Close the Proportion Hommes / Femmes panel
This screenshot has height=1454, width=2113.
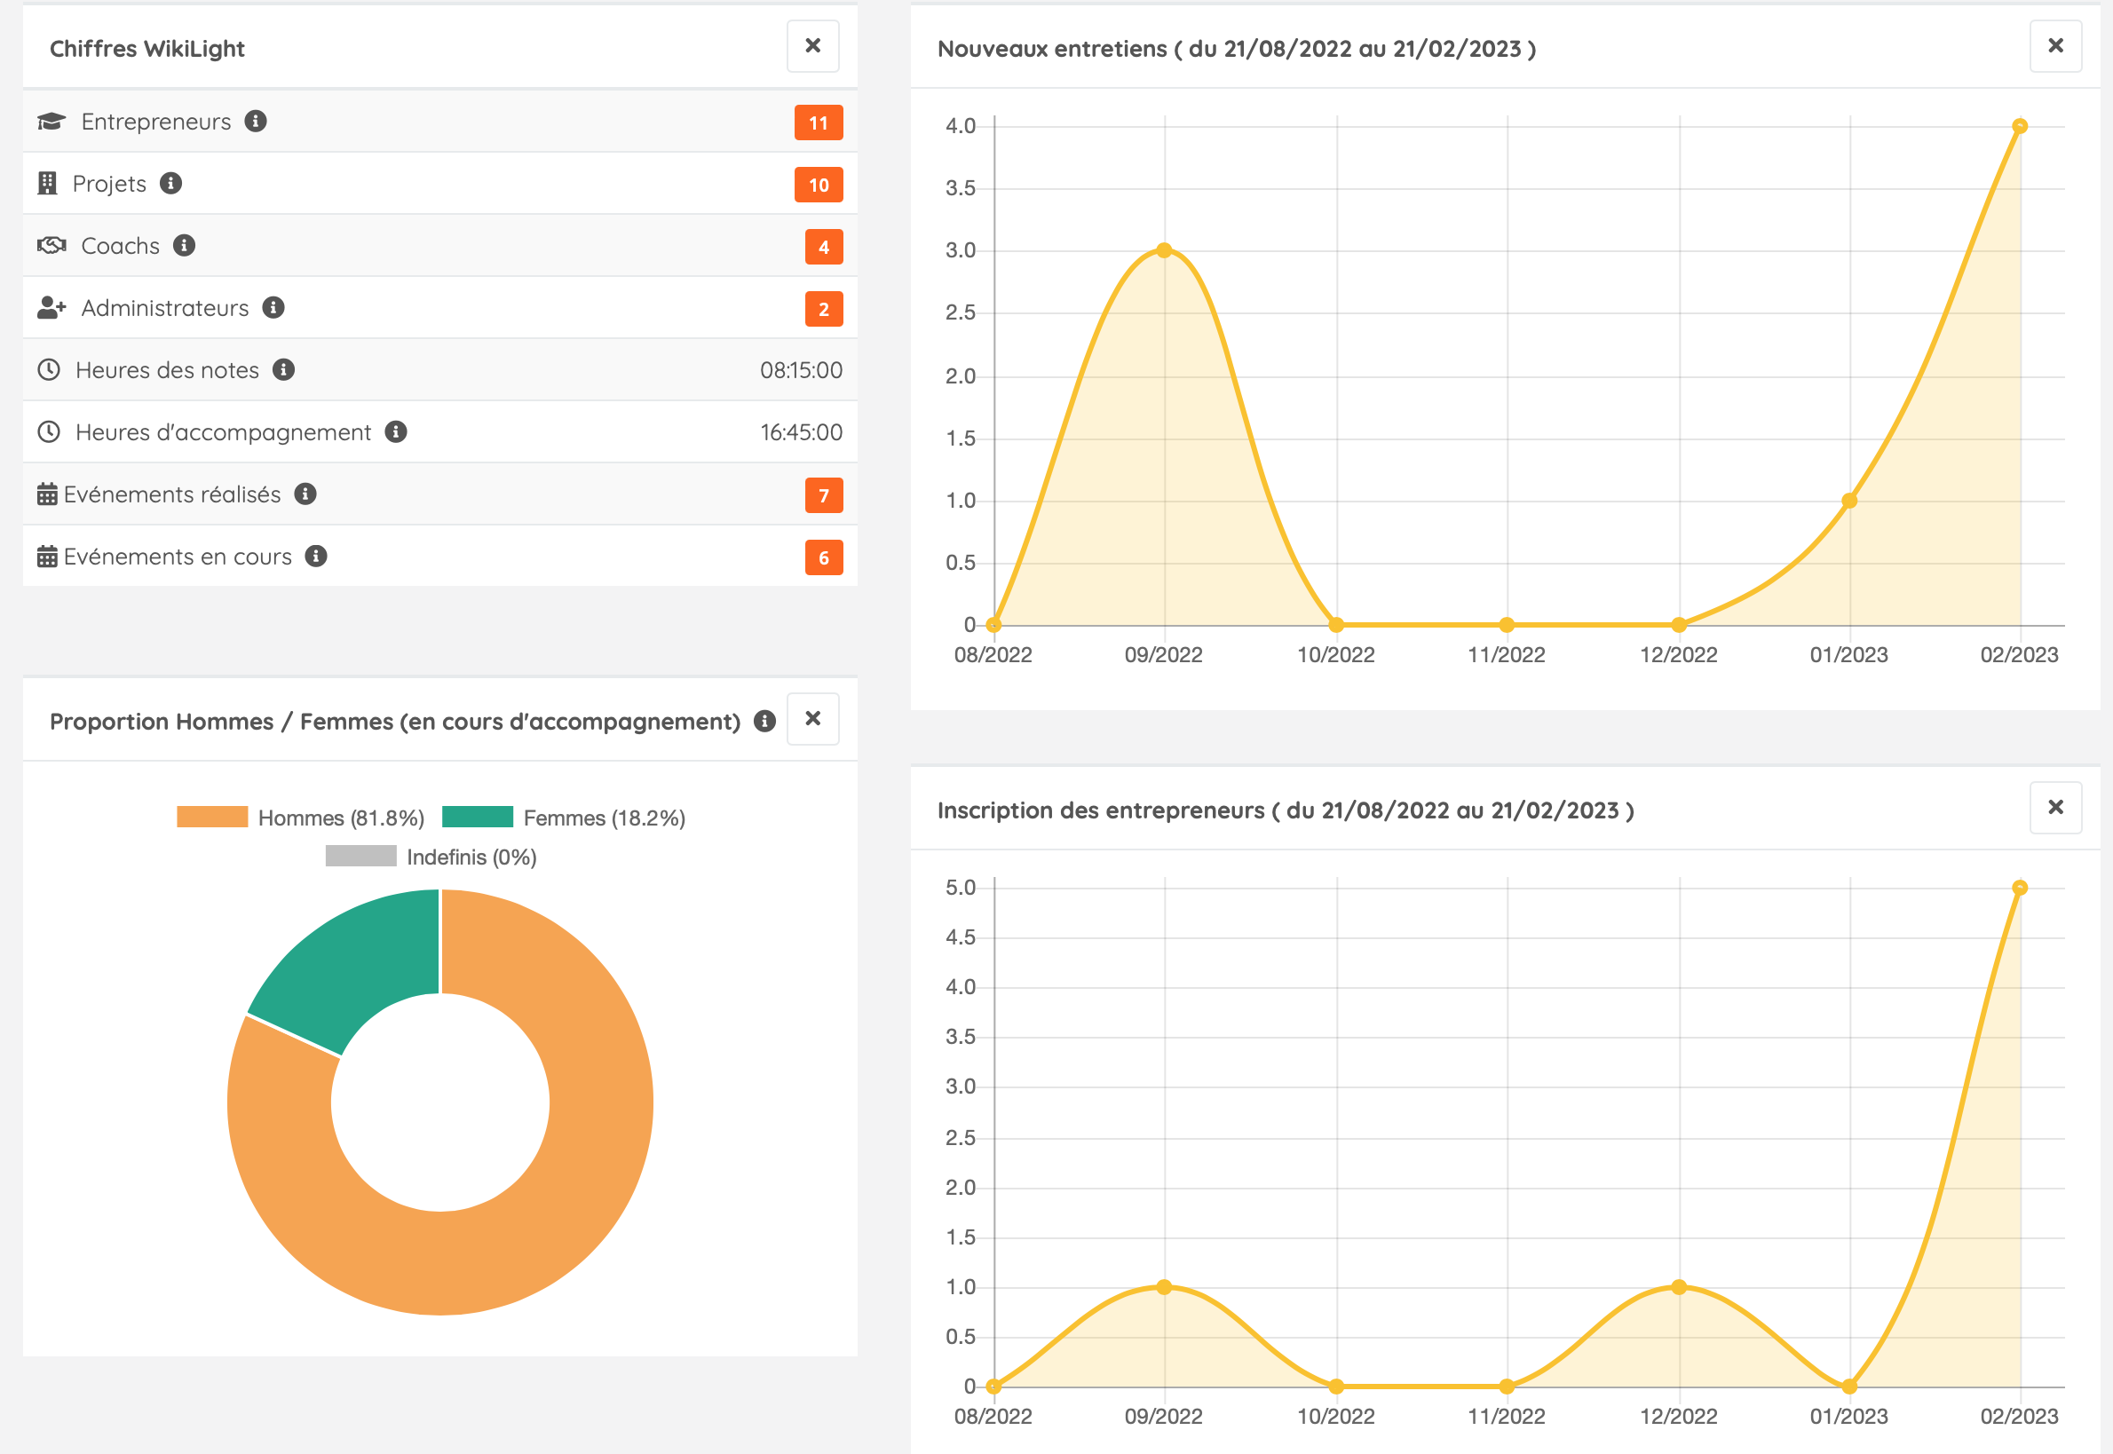pos(812,720)
